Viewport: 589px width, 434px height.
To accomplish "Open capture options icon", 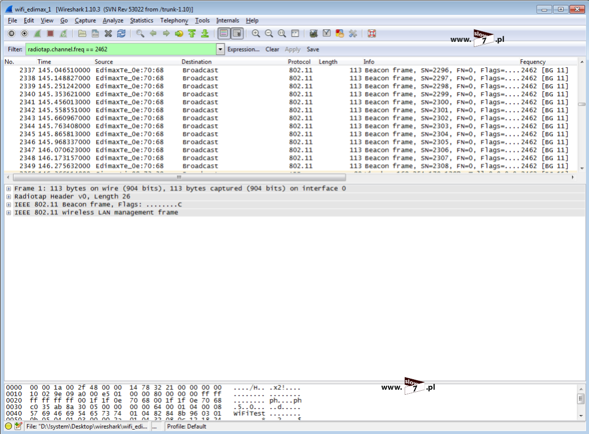I will 24,34.
